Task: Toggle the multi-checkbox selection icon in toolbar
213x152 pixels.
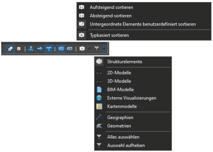Action: click(10, 49)
